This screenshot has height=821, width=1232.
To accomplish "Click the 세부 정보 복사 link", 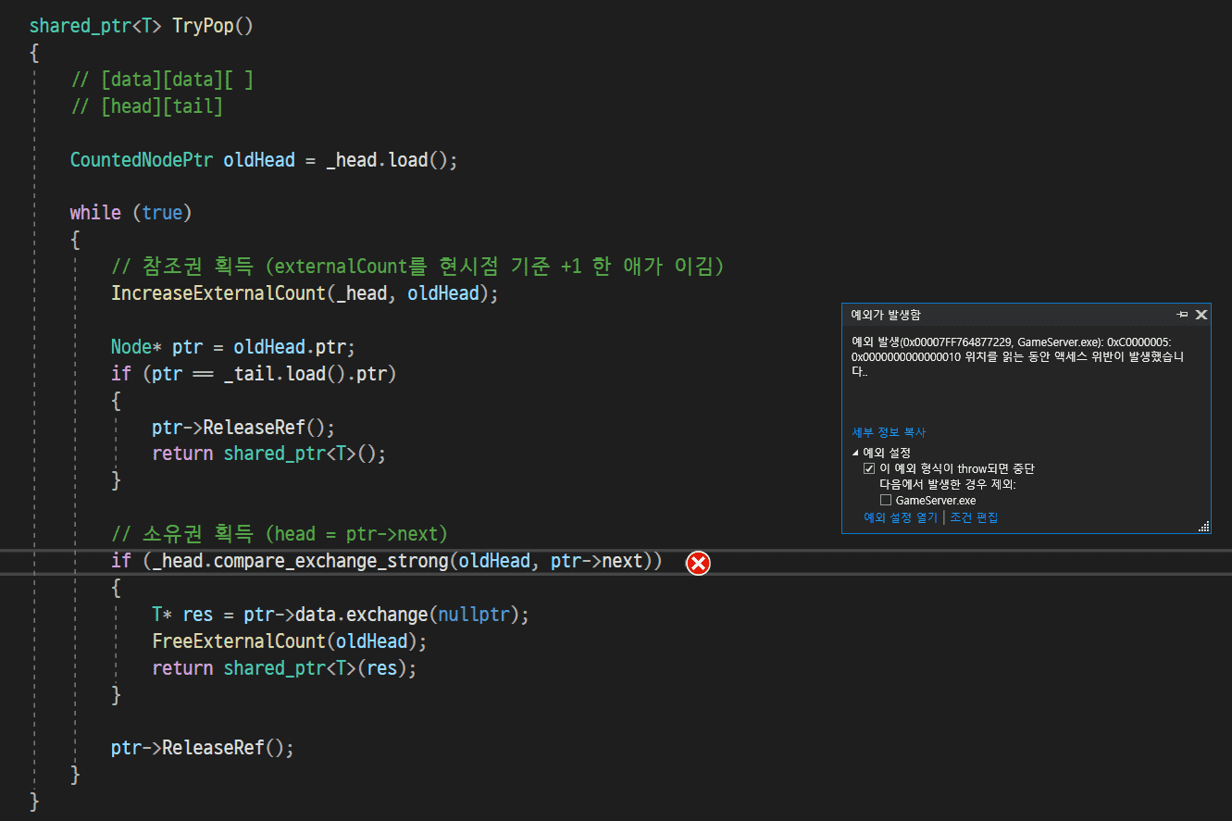I will [889, 432].
